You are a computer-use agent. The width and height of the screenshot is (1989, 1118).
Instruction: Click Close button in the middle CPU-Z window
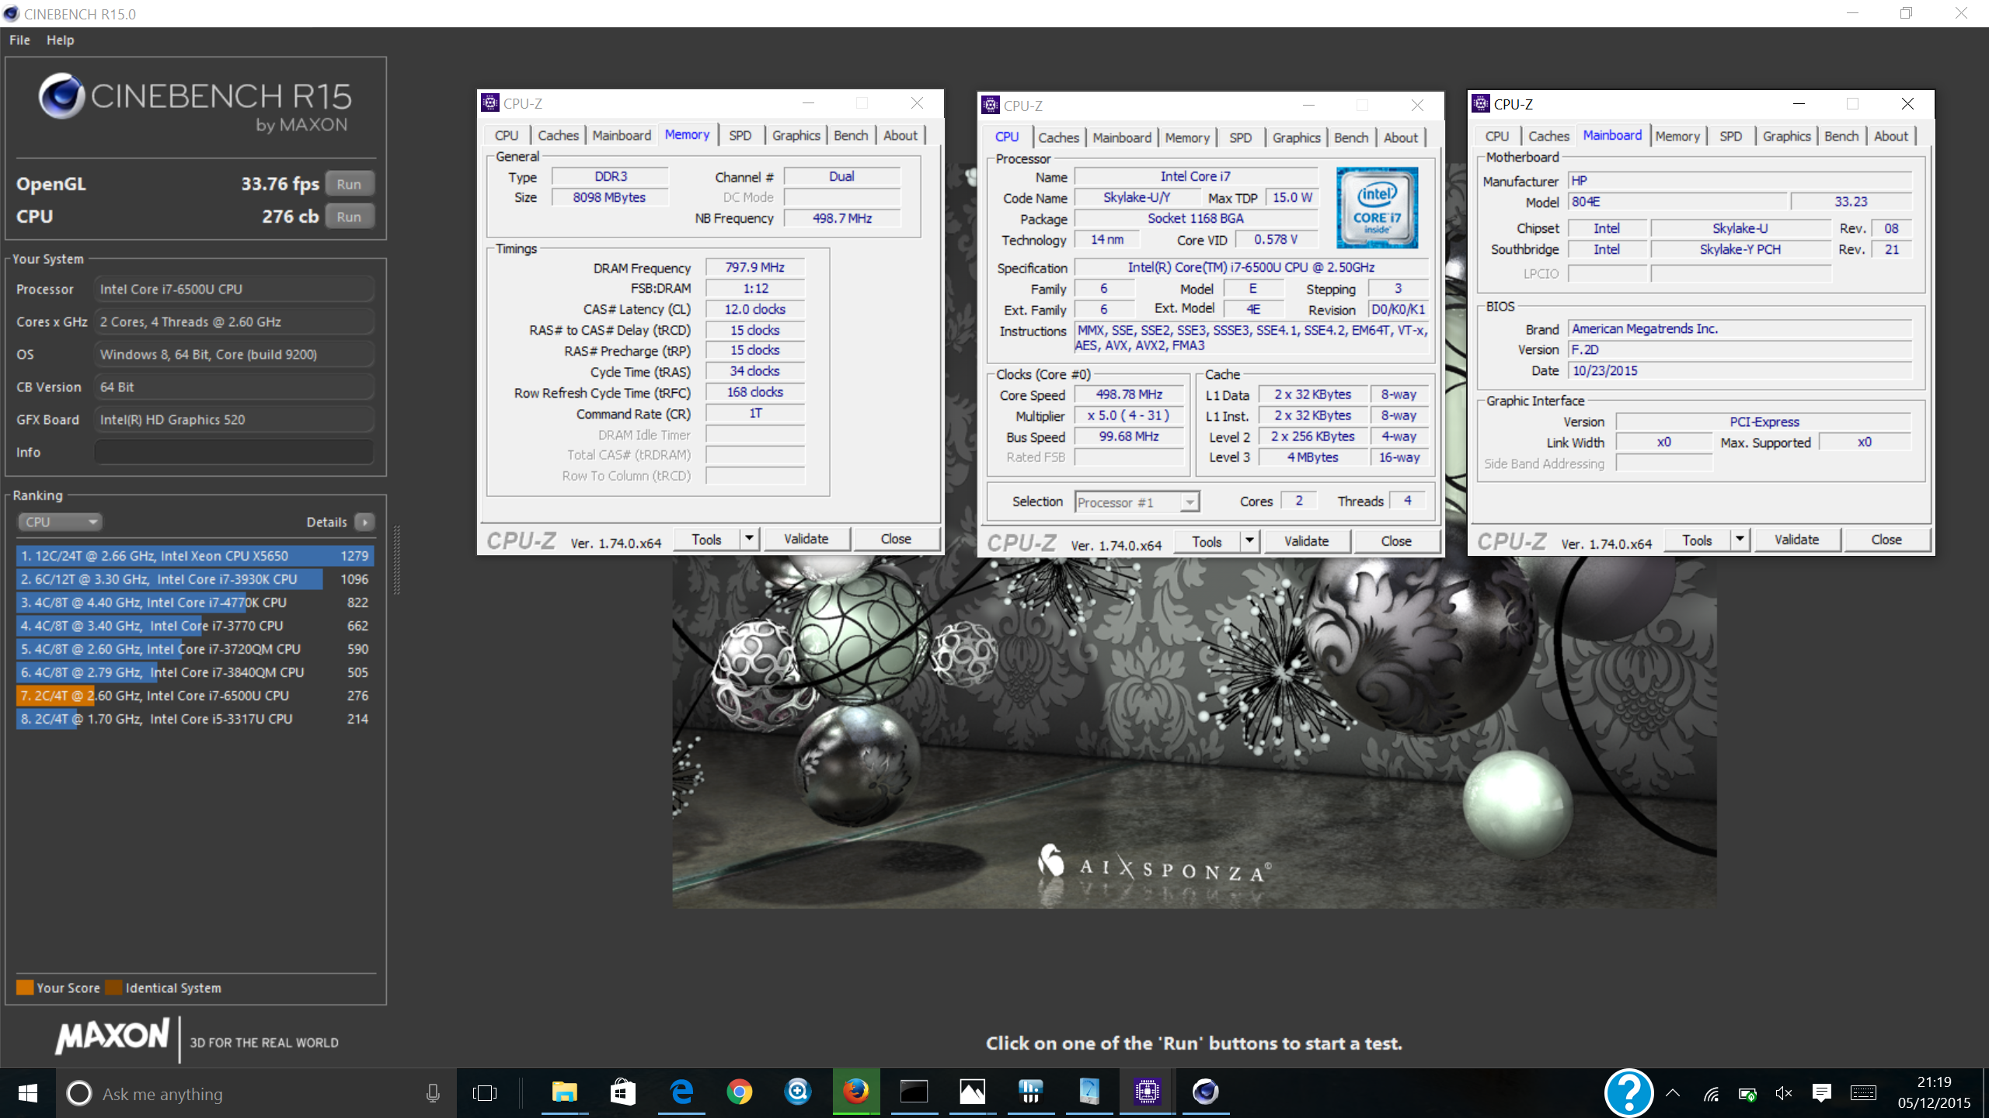click(1395, 541)
